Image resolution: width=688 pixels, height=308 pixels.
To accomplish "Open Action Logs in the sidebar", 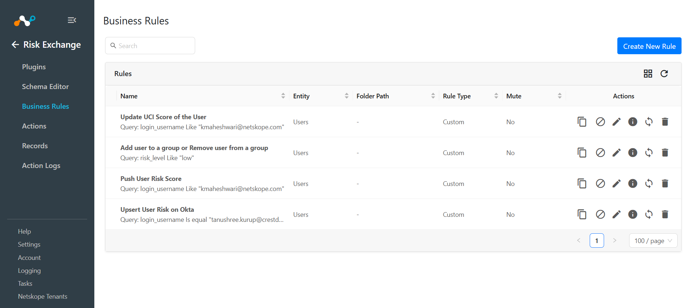I will (x=41, y=165).
